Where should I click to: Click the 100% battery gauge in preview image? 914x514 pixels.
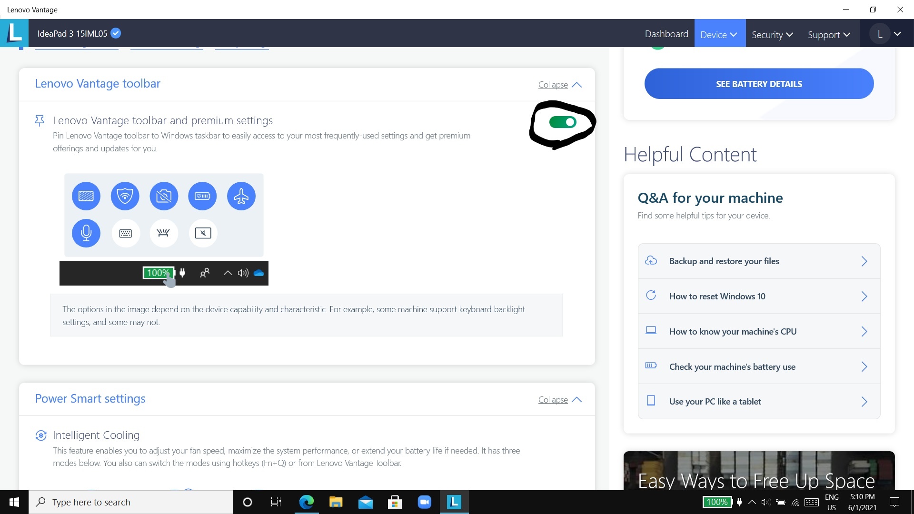pos(159,273)
